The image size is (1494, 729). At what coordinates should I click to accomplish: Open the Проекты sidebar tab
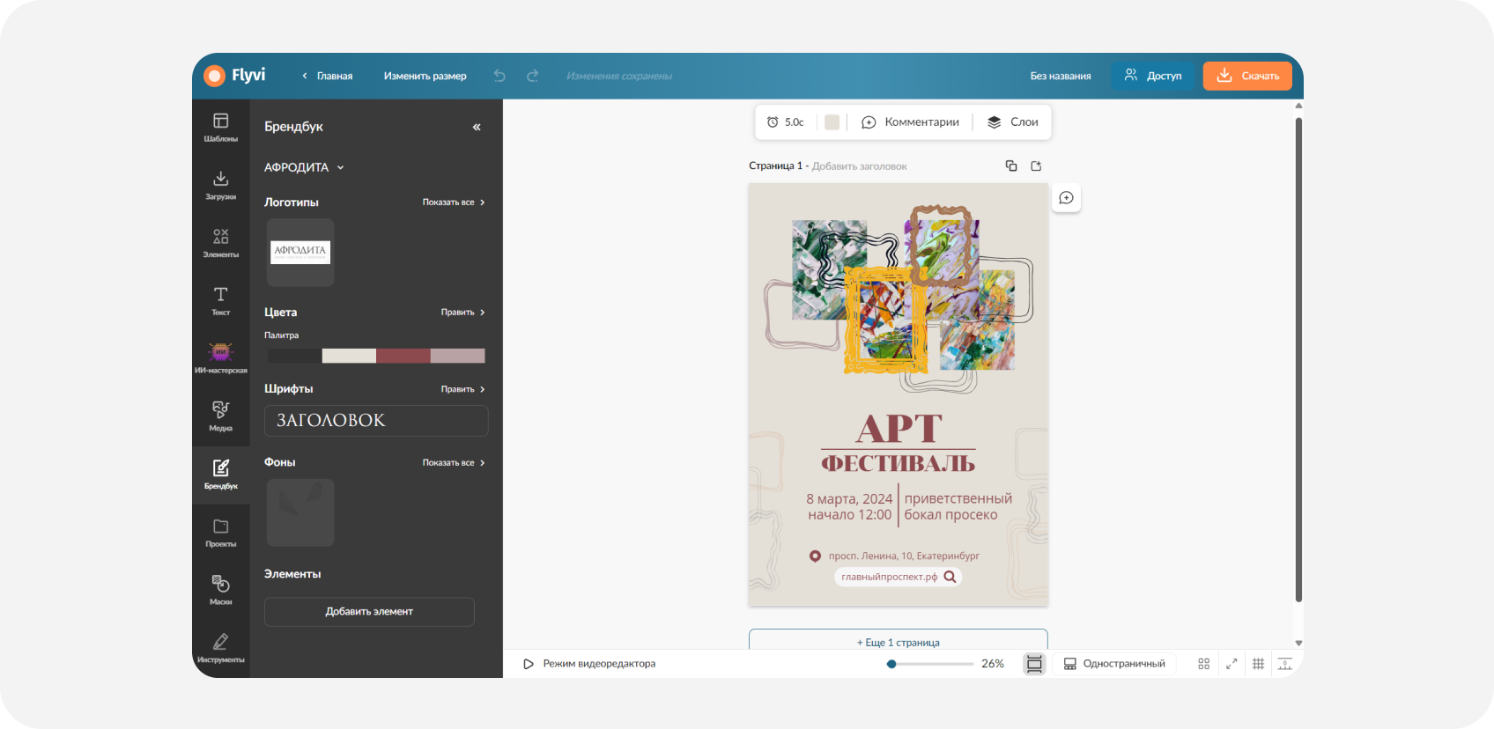[220, 533]
